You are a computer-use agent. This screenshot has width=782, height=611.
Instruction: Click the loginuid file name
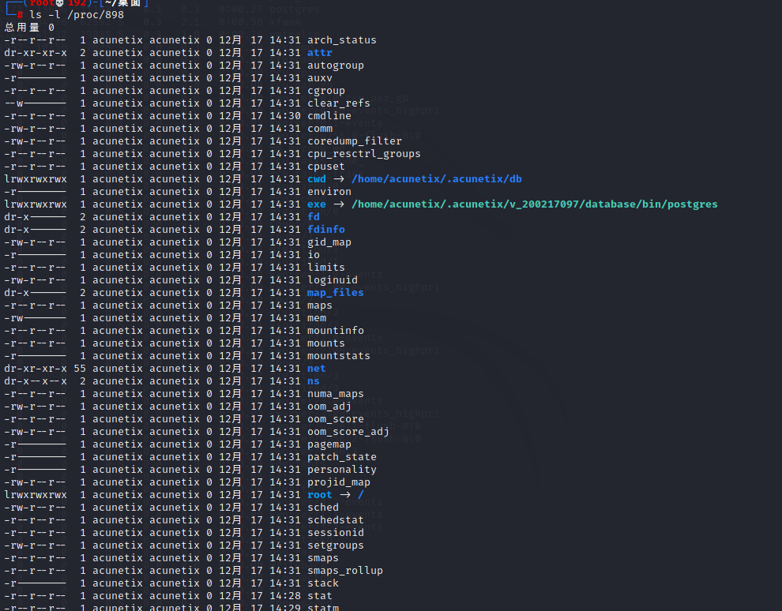pyautogui.click(x=332, y=280)
